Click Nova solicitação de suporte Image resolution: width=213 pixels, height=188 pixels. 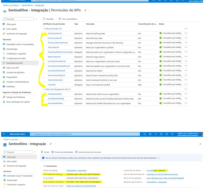18,102
